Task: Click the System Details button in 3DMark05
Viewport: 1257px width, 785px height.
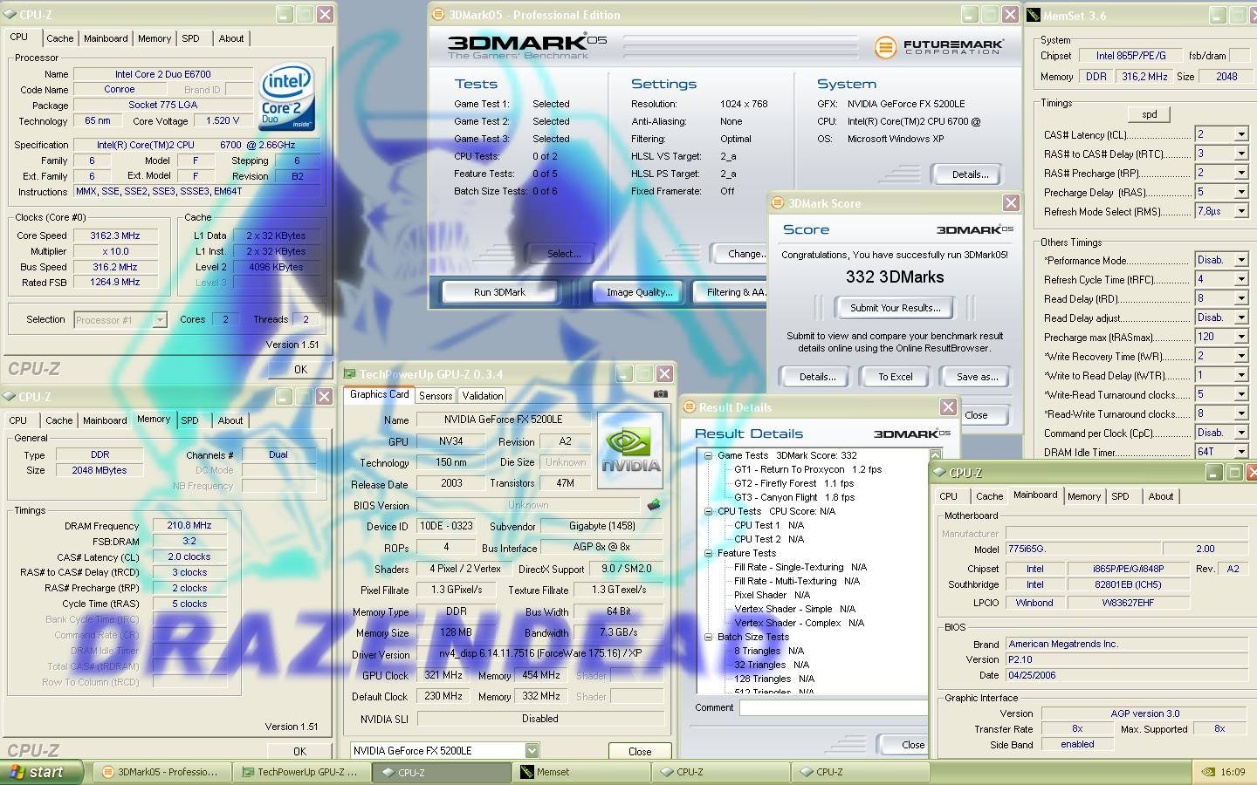Action: (969, 174)
